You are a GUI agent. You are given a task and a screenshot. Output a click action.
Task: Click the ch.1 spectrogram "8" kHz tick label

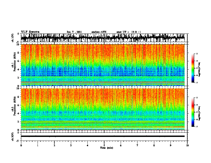coord(19,53)
